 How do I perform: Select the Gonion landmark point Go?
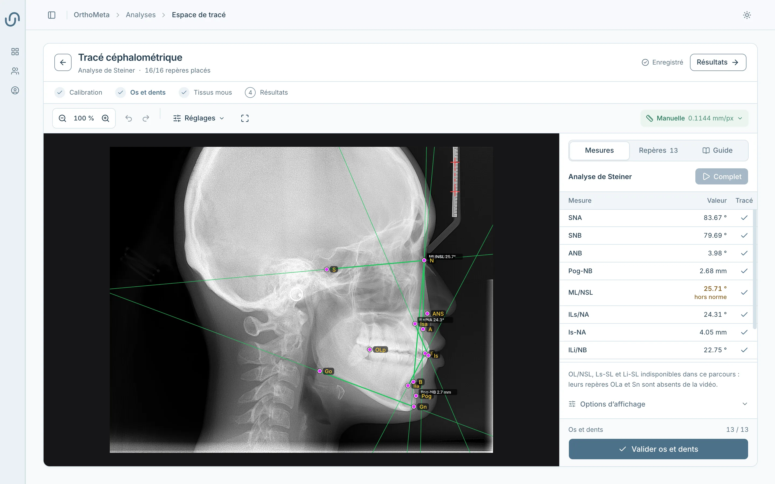[x=320, y=371]
